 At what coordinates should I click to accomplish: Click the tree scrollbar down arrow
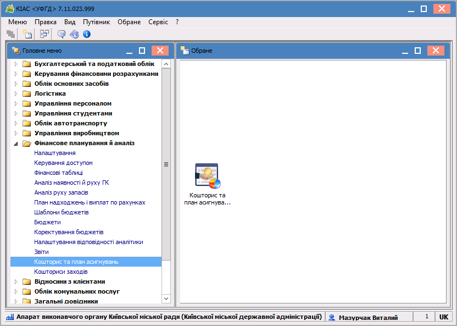tap(166, 299)
